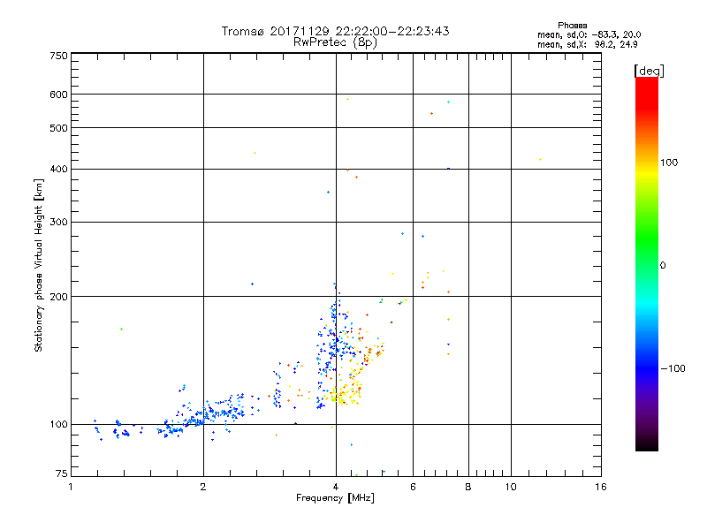Click the "200" height axis tick label
Viewport: 707px width, 530px height.
(x=58, y=297)
